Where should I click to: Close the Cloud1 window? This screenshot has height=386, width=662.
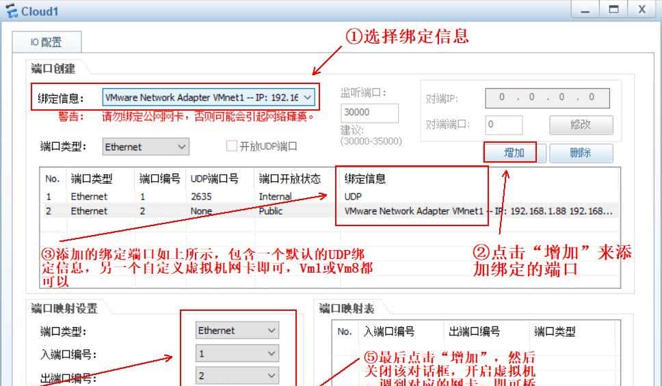coord(642,10)
